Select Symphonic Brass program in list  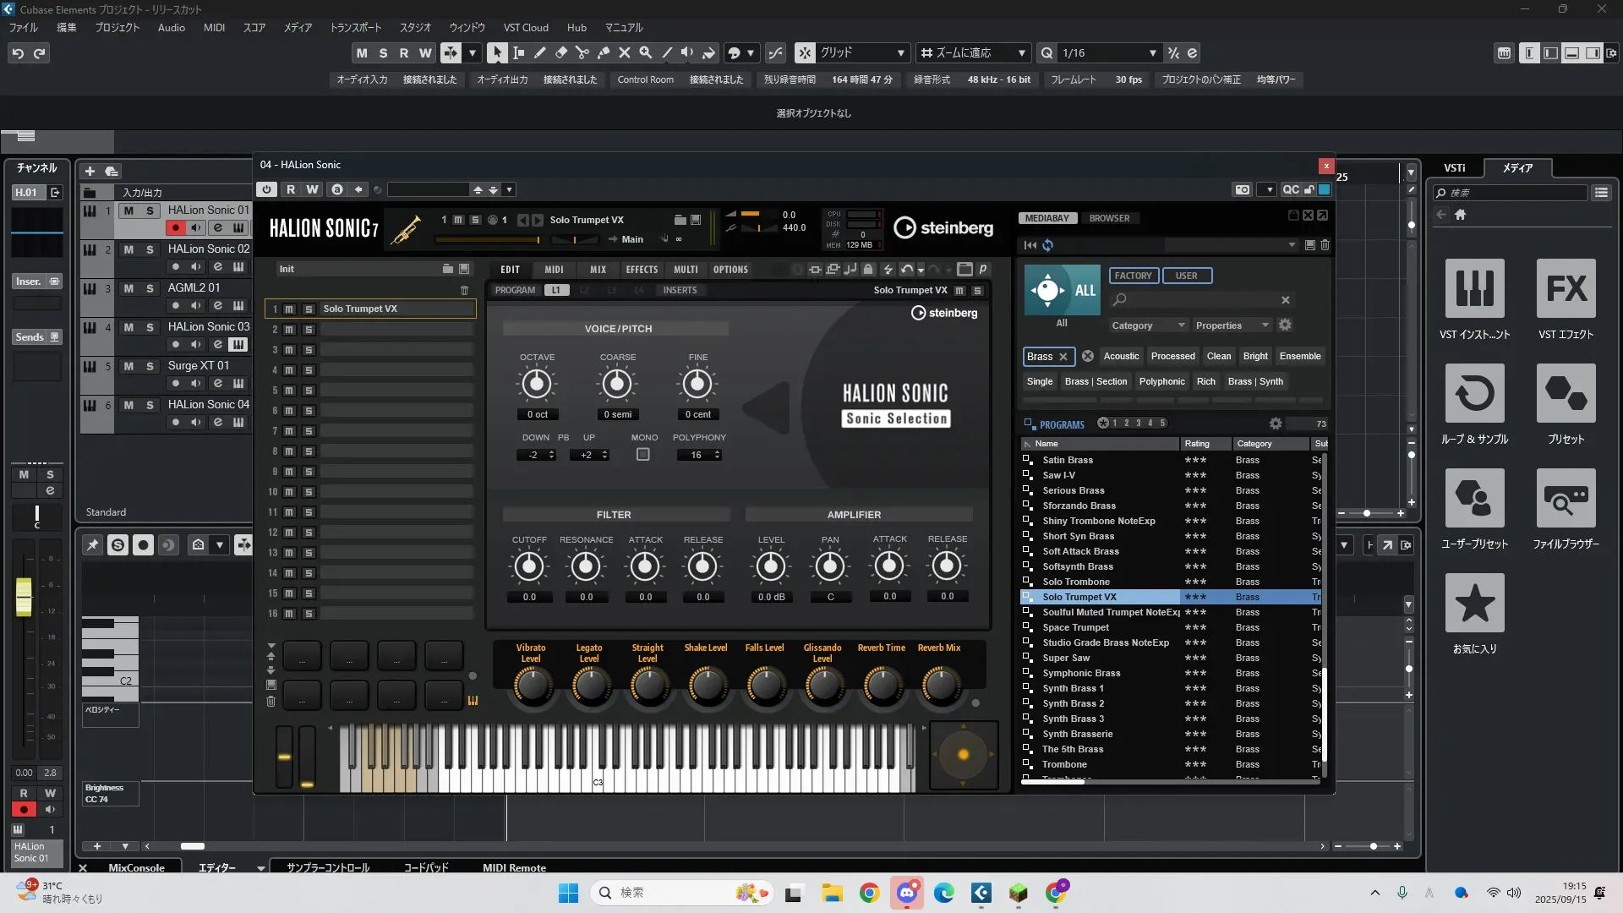click(x=1081, y=673)
